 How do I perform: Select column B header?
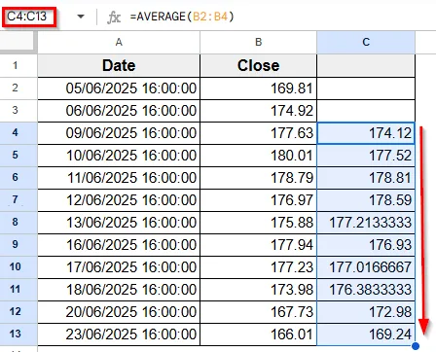pos(258,42)
